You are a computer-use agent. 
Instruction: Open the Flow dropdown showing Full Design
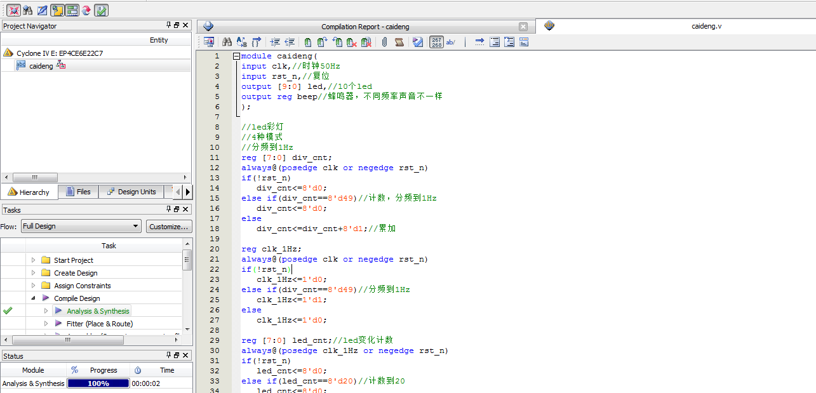(x=81, y=226)
